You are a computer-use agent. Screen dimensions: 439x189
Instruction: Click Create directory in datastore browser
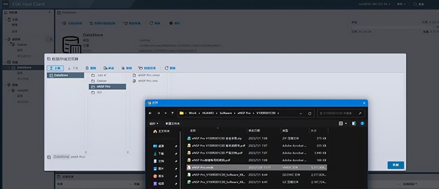click(x=147, y=68)
